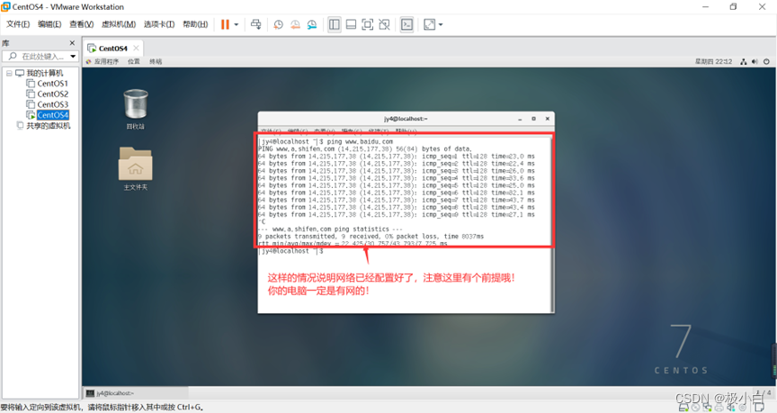
Task: Click the terminal line 'ping www.baidu.com'
Action: point(360,142)
